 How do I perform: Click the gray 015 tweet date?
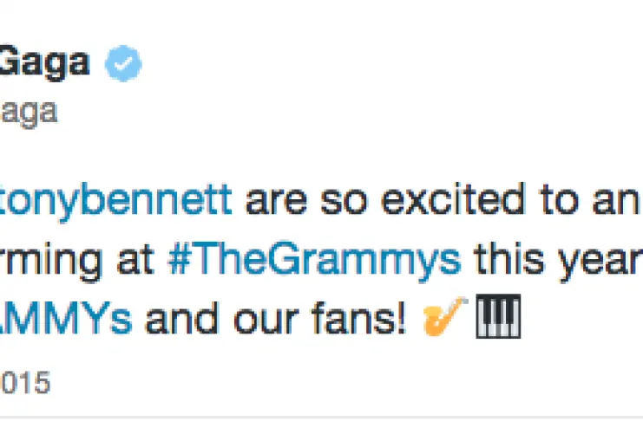click(x=26, y=382)
